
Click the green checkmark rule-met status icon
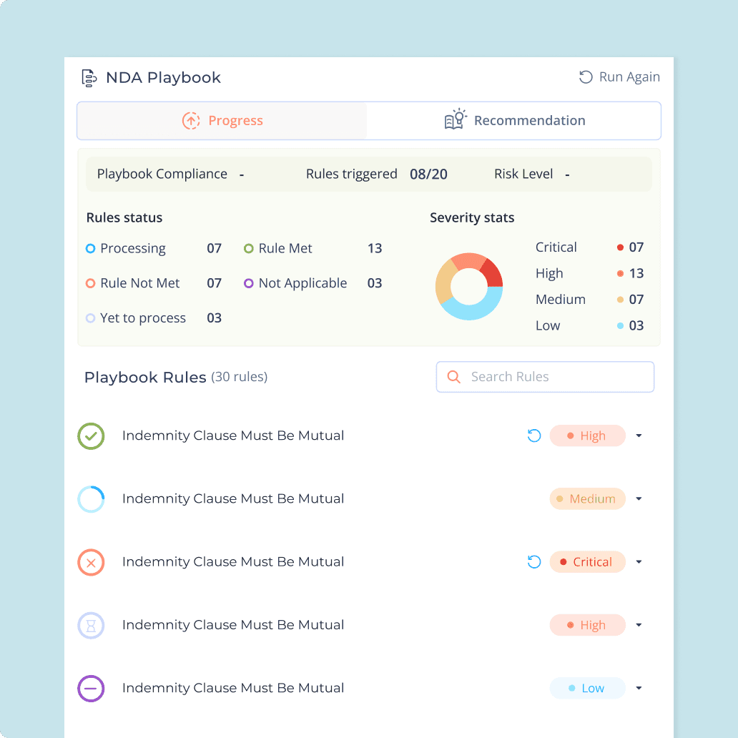(x=91, y=436)
